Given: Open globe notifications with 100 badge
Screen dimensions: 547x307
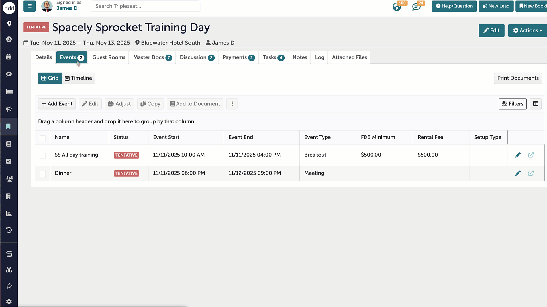Looking at the screenshot, I should (397, 6).
